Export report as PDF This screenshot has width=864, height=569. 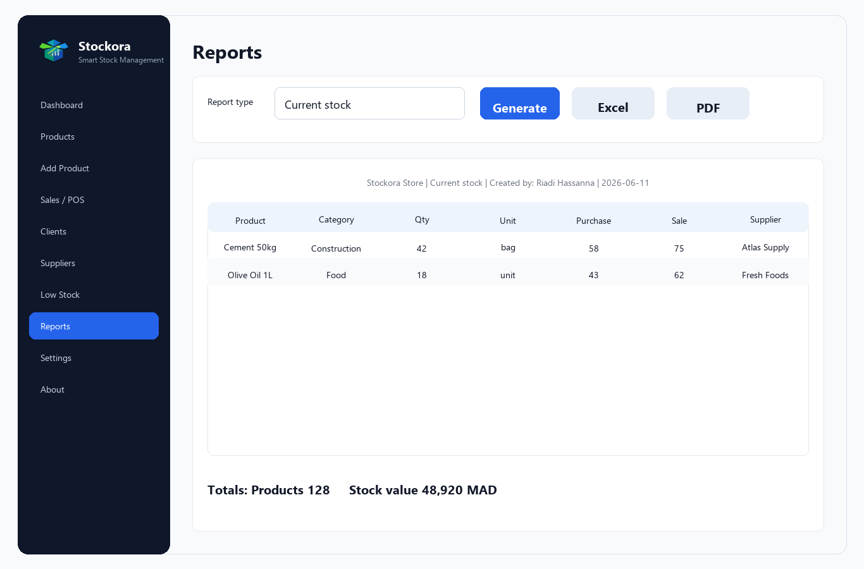708,104
